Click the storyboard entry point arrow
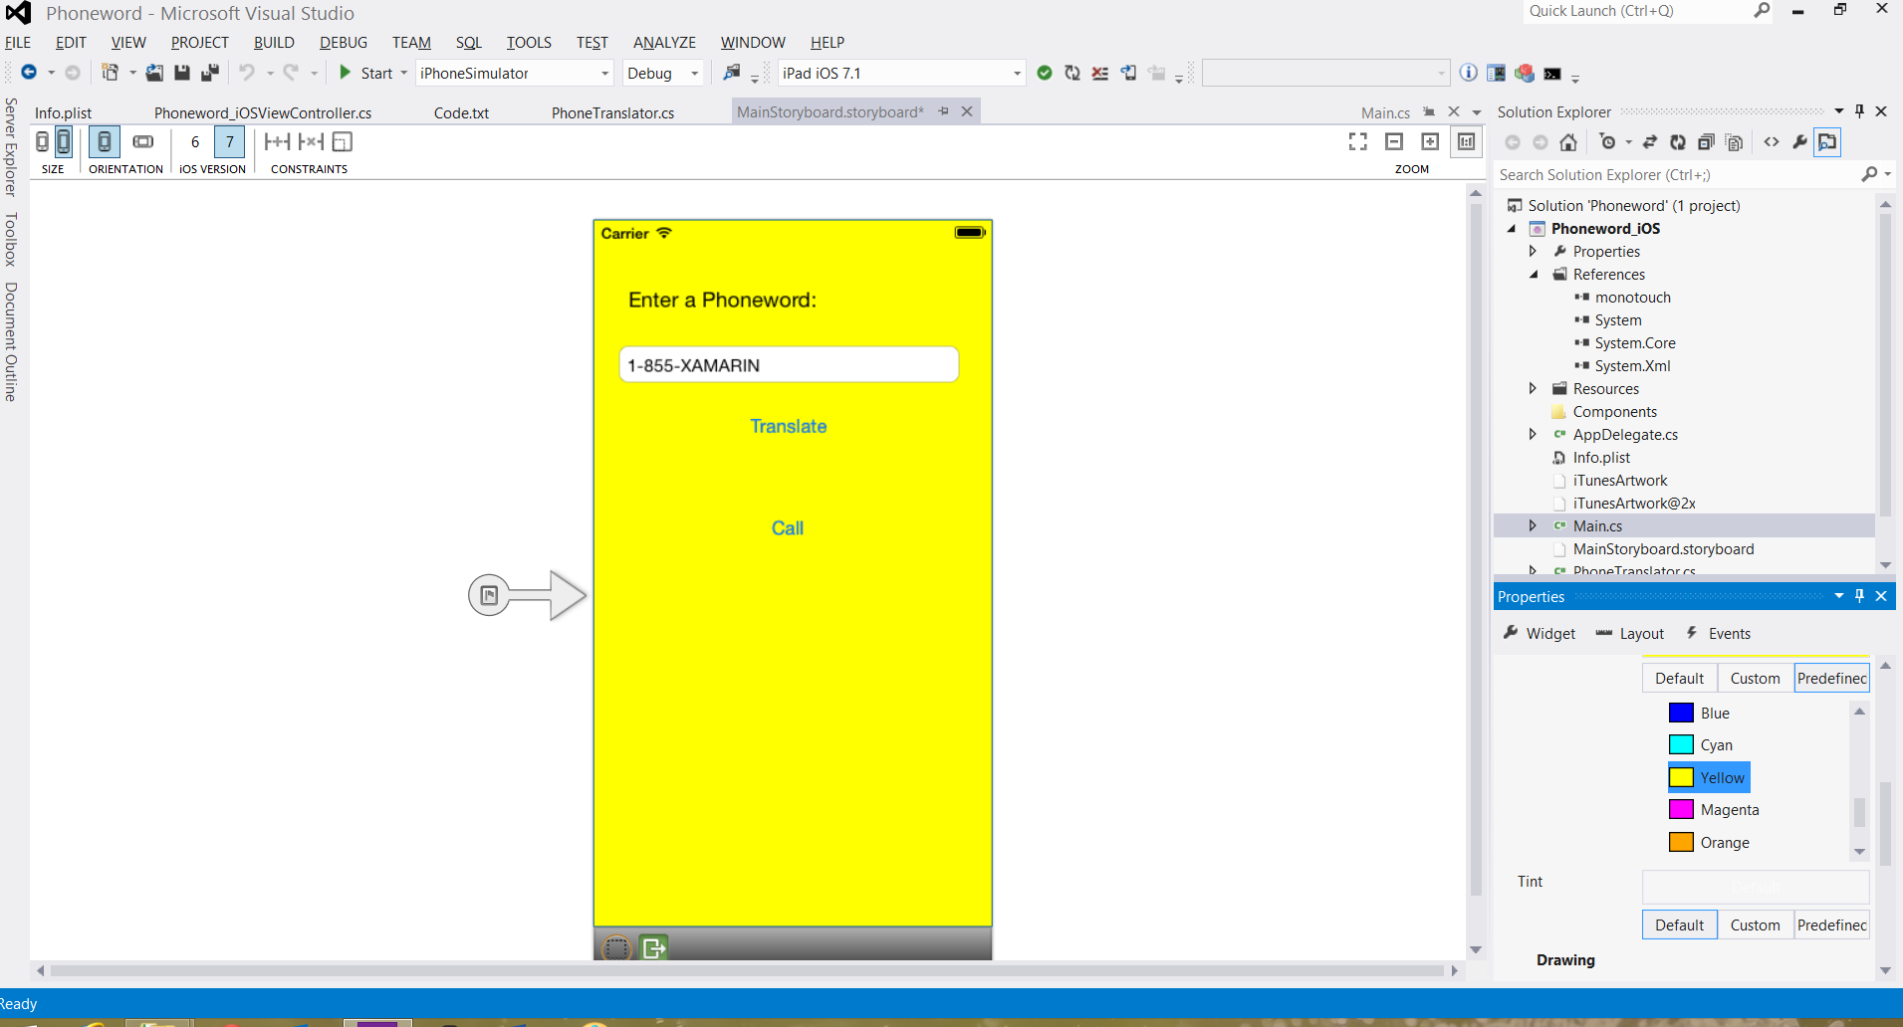This screenshot has width=1903, height=1027. [x=528, y=595]
